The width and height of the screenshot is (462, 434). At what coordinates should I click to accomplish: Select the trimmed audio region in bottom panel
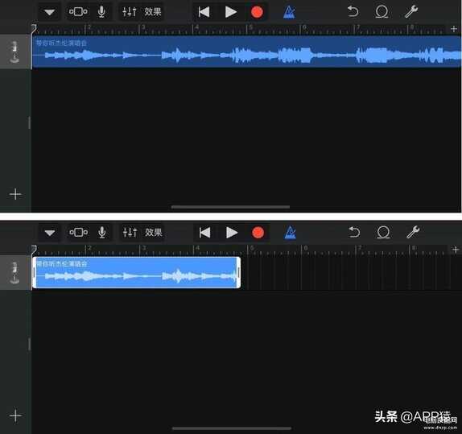tap(136, 272)
